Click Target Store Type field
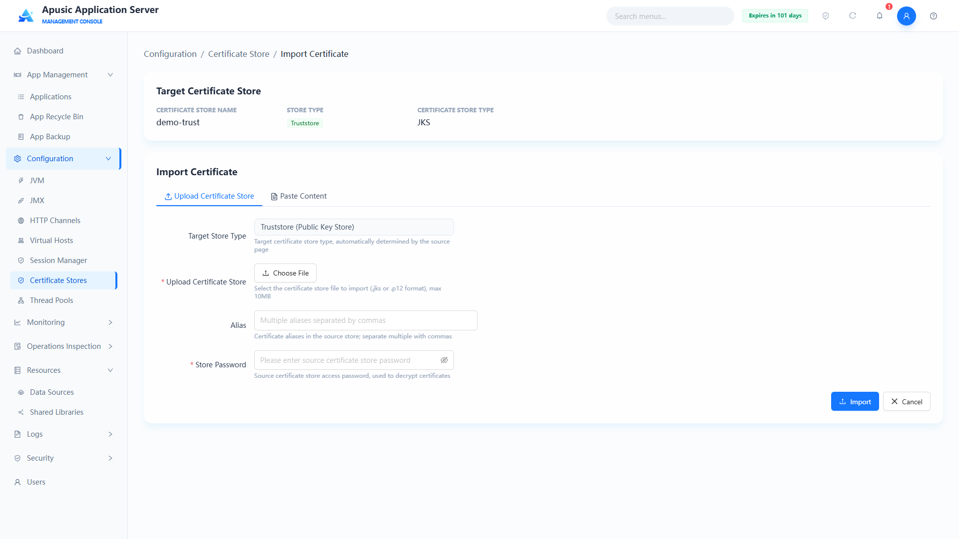The width and height of the screenshot is (959, 539). [x=354, y=227]
